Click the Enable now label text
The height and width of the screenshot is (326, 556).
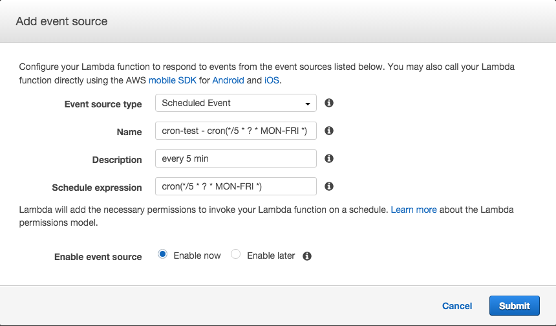click(x=197, y=255)
